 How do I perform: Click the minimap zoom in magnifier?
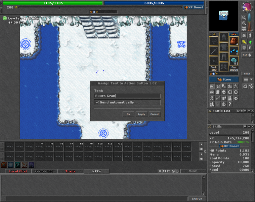tap(244, 23)
